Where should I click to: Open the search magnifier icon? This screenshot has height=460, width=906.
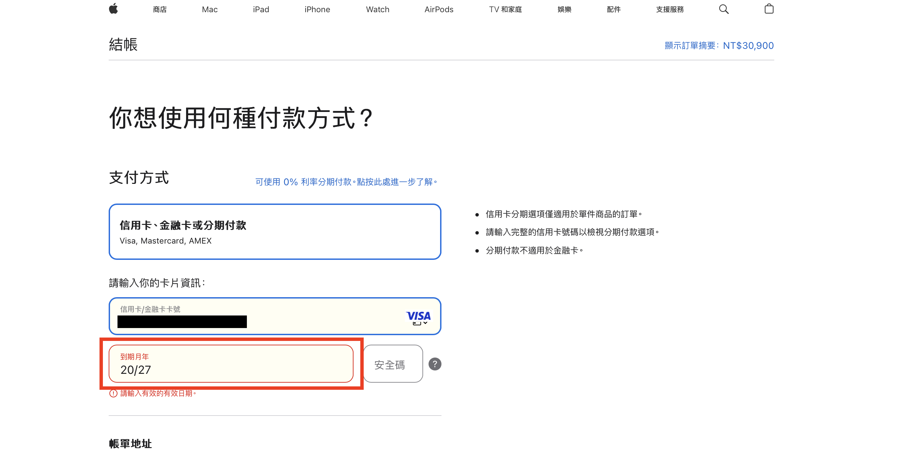[723, 9]
